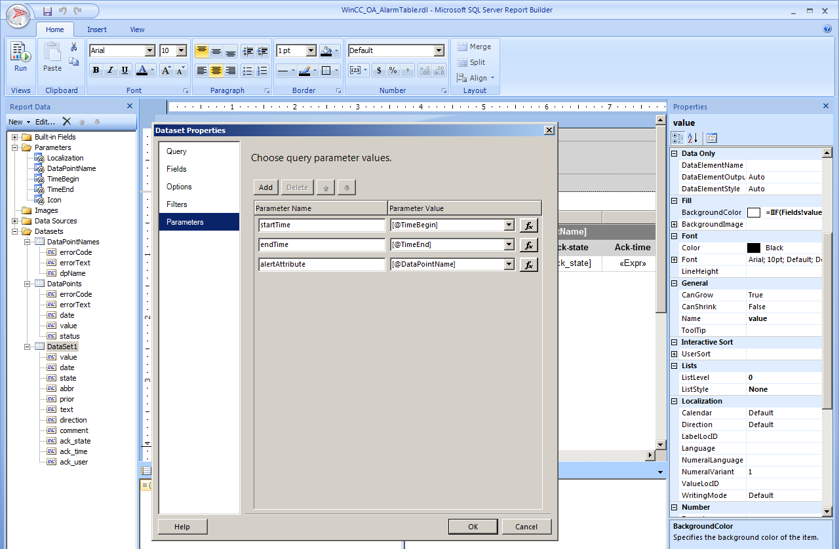Click the percent format icon
This screenshot has height=549, width=839.
(393, 71)
